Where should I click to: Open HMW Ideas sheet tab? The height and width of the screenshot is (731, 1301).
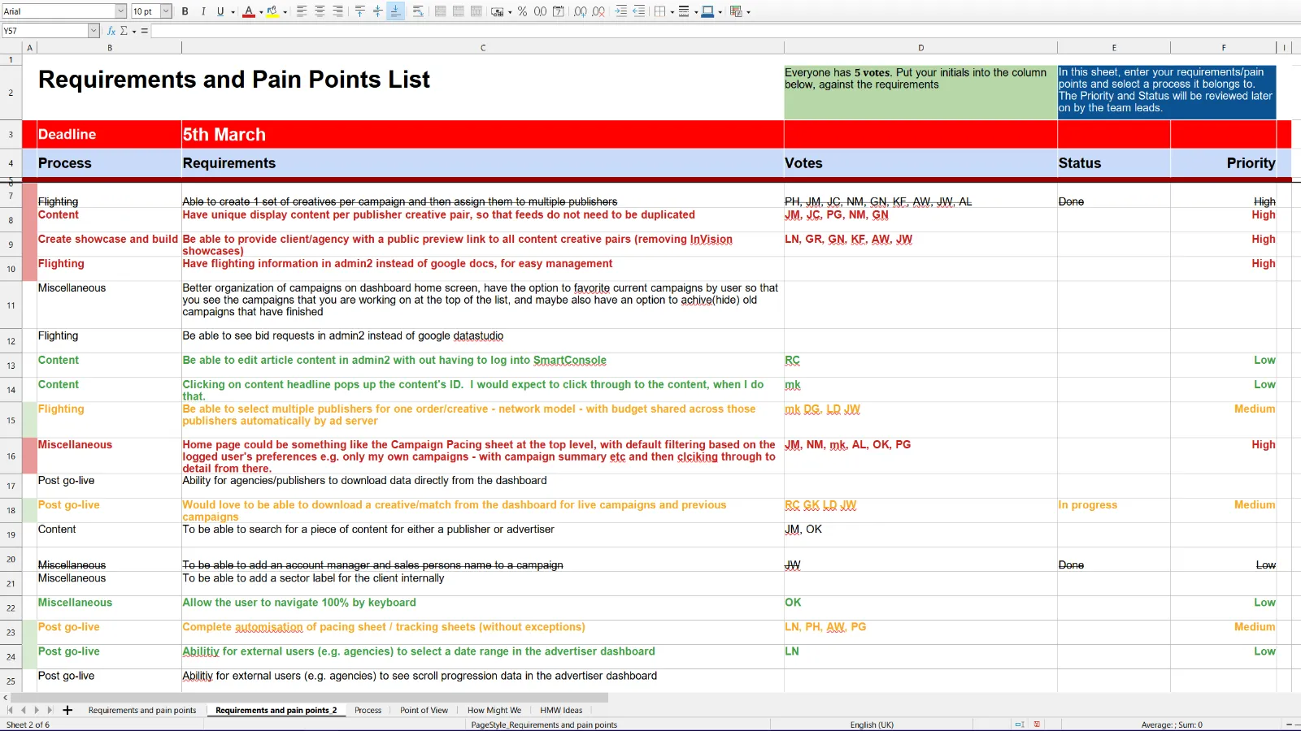(561, 710)
